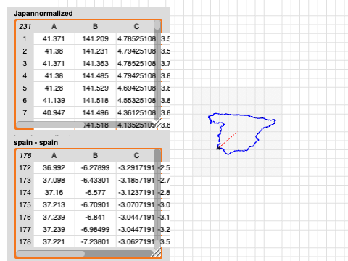Image resolution: width=348 pixels, height=261 pixels.
Task: Select column C header in spain table
Action: [x=136, y=155]
